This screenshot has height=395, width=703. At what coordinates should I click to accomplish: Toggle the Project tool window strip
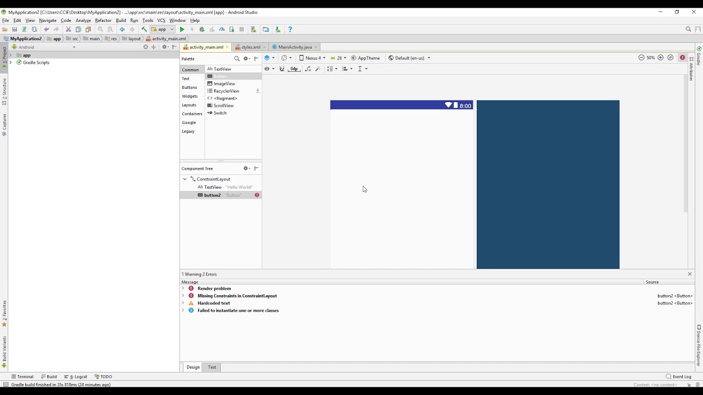click(4, 59)
